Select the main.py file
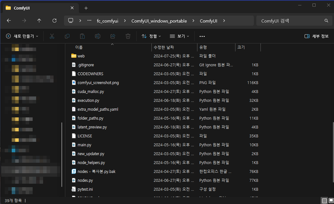Image resolution: width=334 pixels, height=204 pixels. coord(84,145)
